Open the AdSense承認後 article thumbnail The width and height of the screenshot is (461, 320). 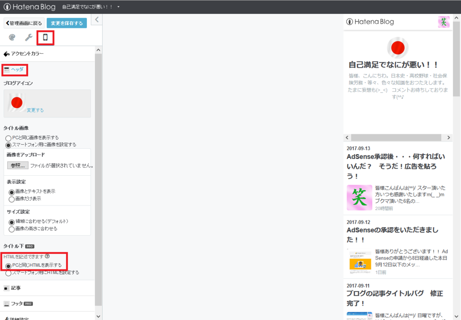(359, 197)
